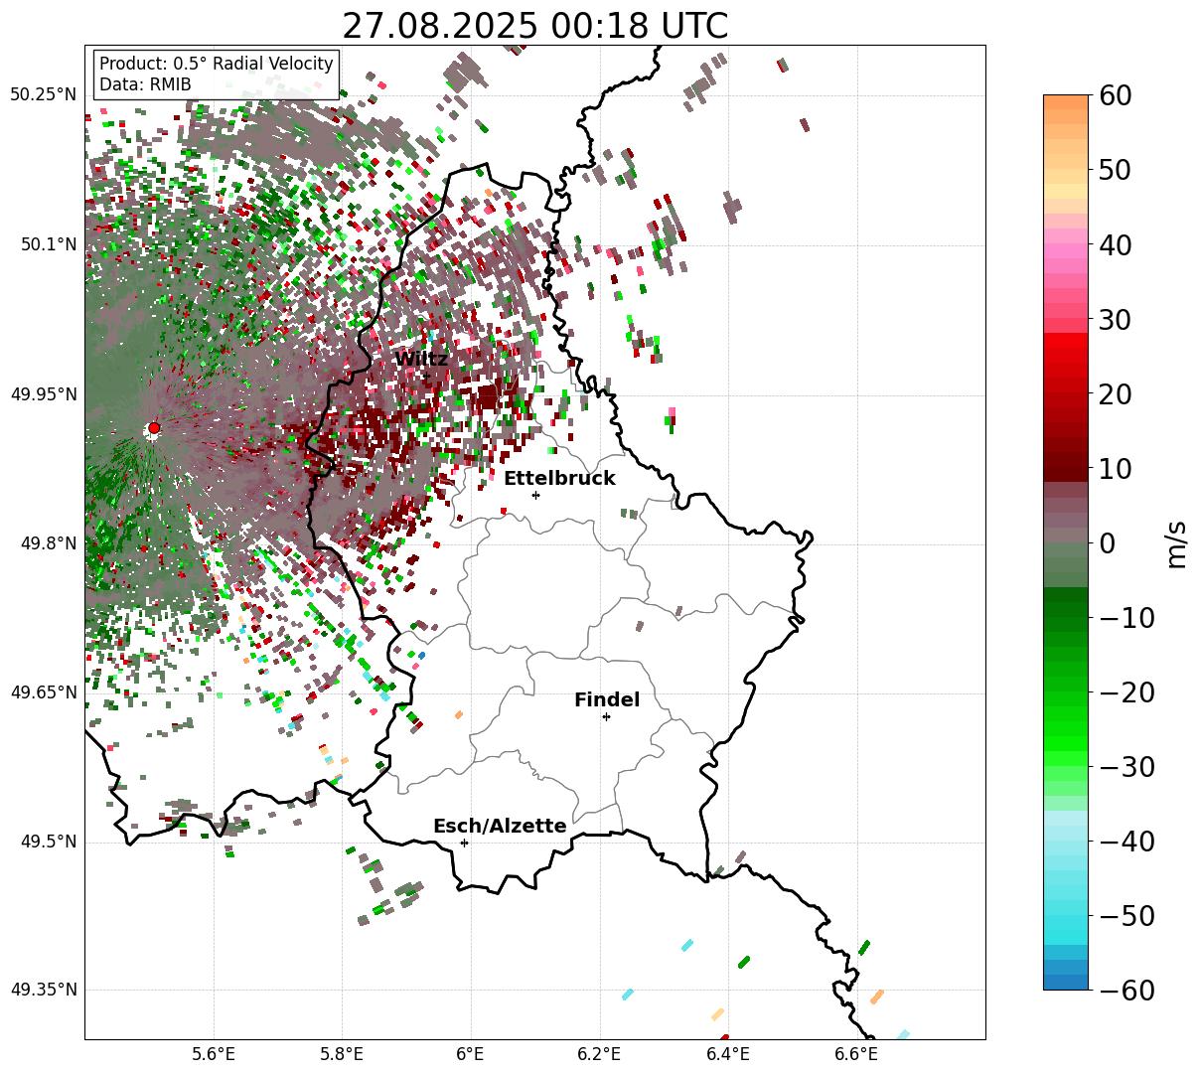Click the 10 colorbar tick label
Viewport: 1199px width, 1074px height.
tap(1114, 469)
